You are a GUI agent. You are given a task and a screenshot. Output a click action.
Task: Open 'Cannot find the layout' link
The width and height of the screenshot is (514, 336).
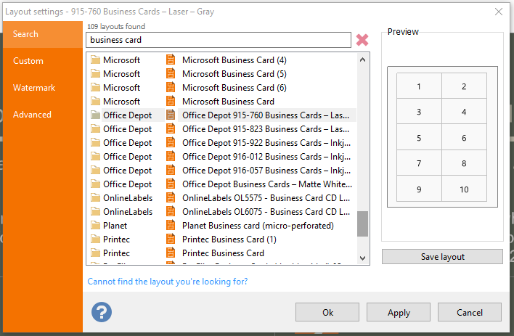(x=168, y=282)
